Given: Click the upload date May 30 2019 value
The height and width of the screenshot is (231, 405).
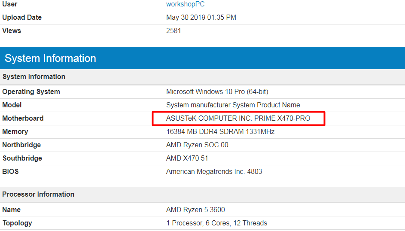Looking at the screenshot, I should (201, 18).
